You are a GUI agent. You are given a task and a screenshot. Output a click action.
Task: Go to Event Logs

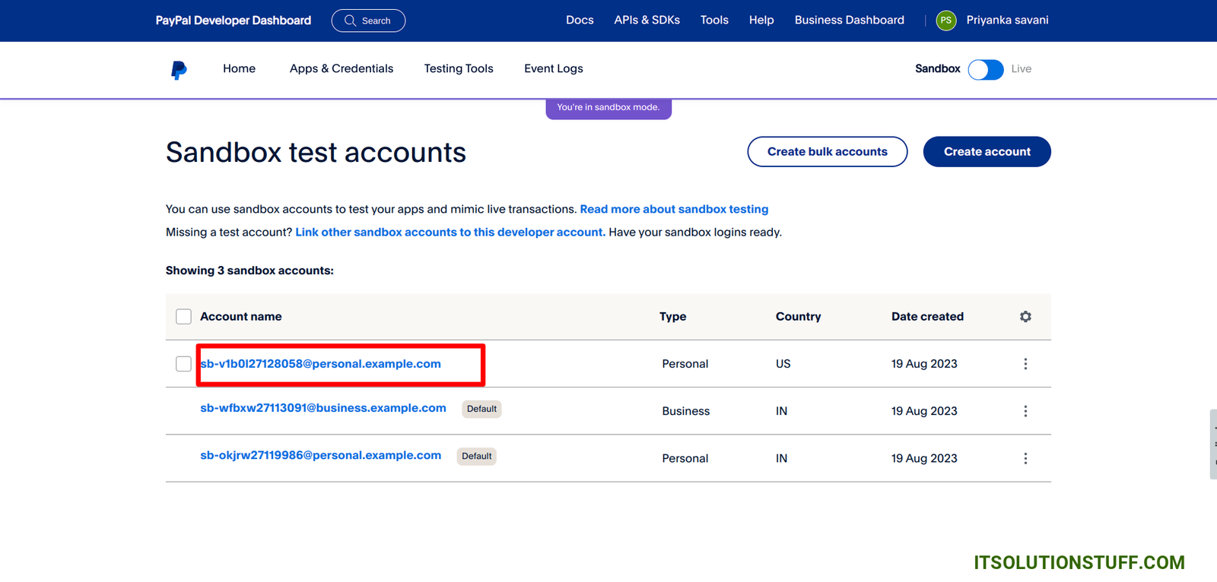(x=553, y=68)
